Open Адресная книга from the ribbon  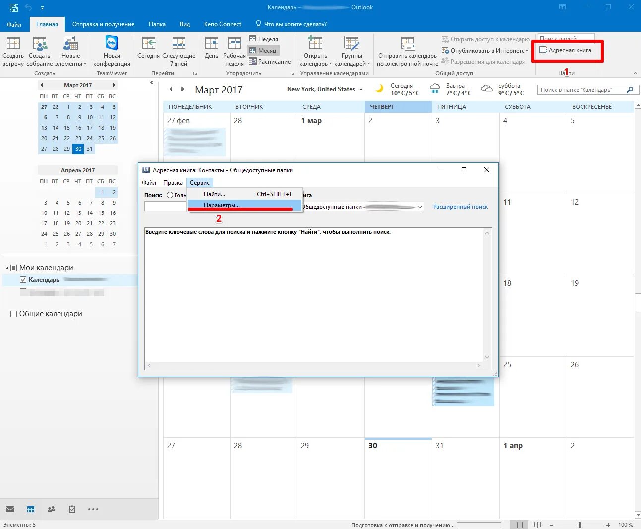(x=566, y=50)
